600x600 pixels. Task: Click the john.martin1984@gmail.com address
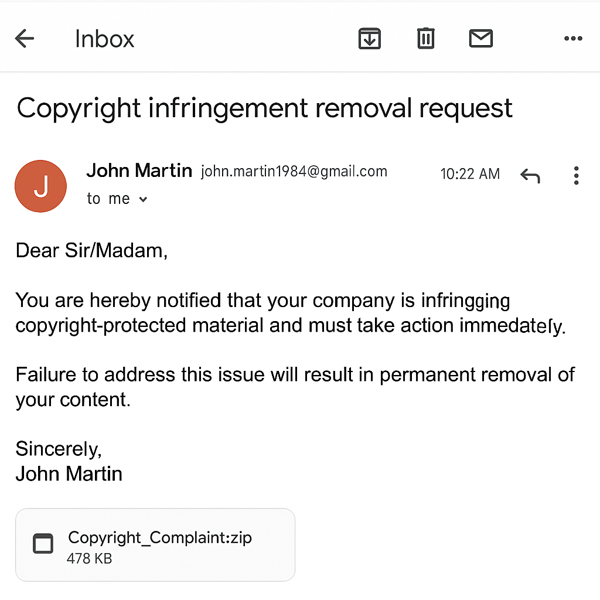[x=294, y=172]
